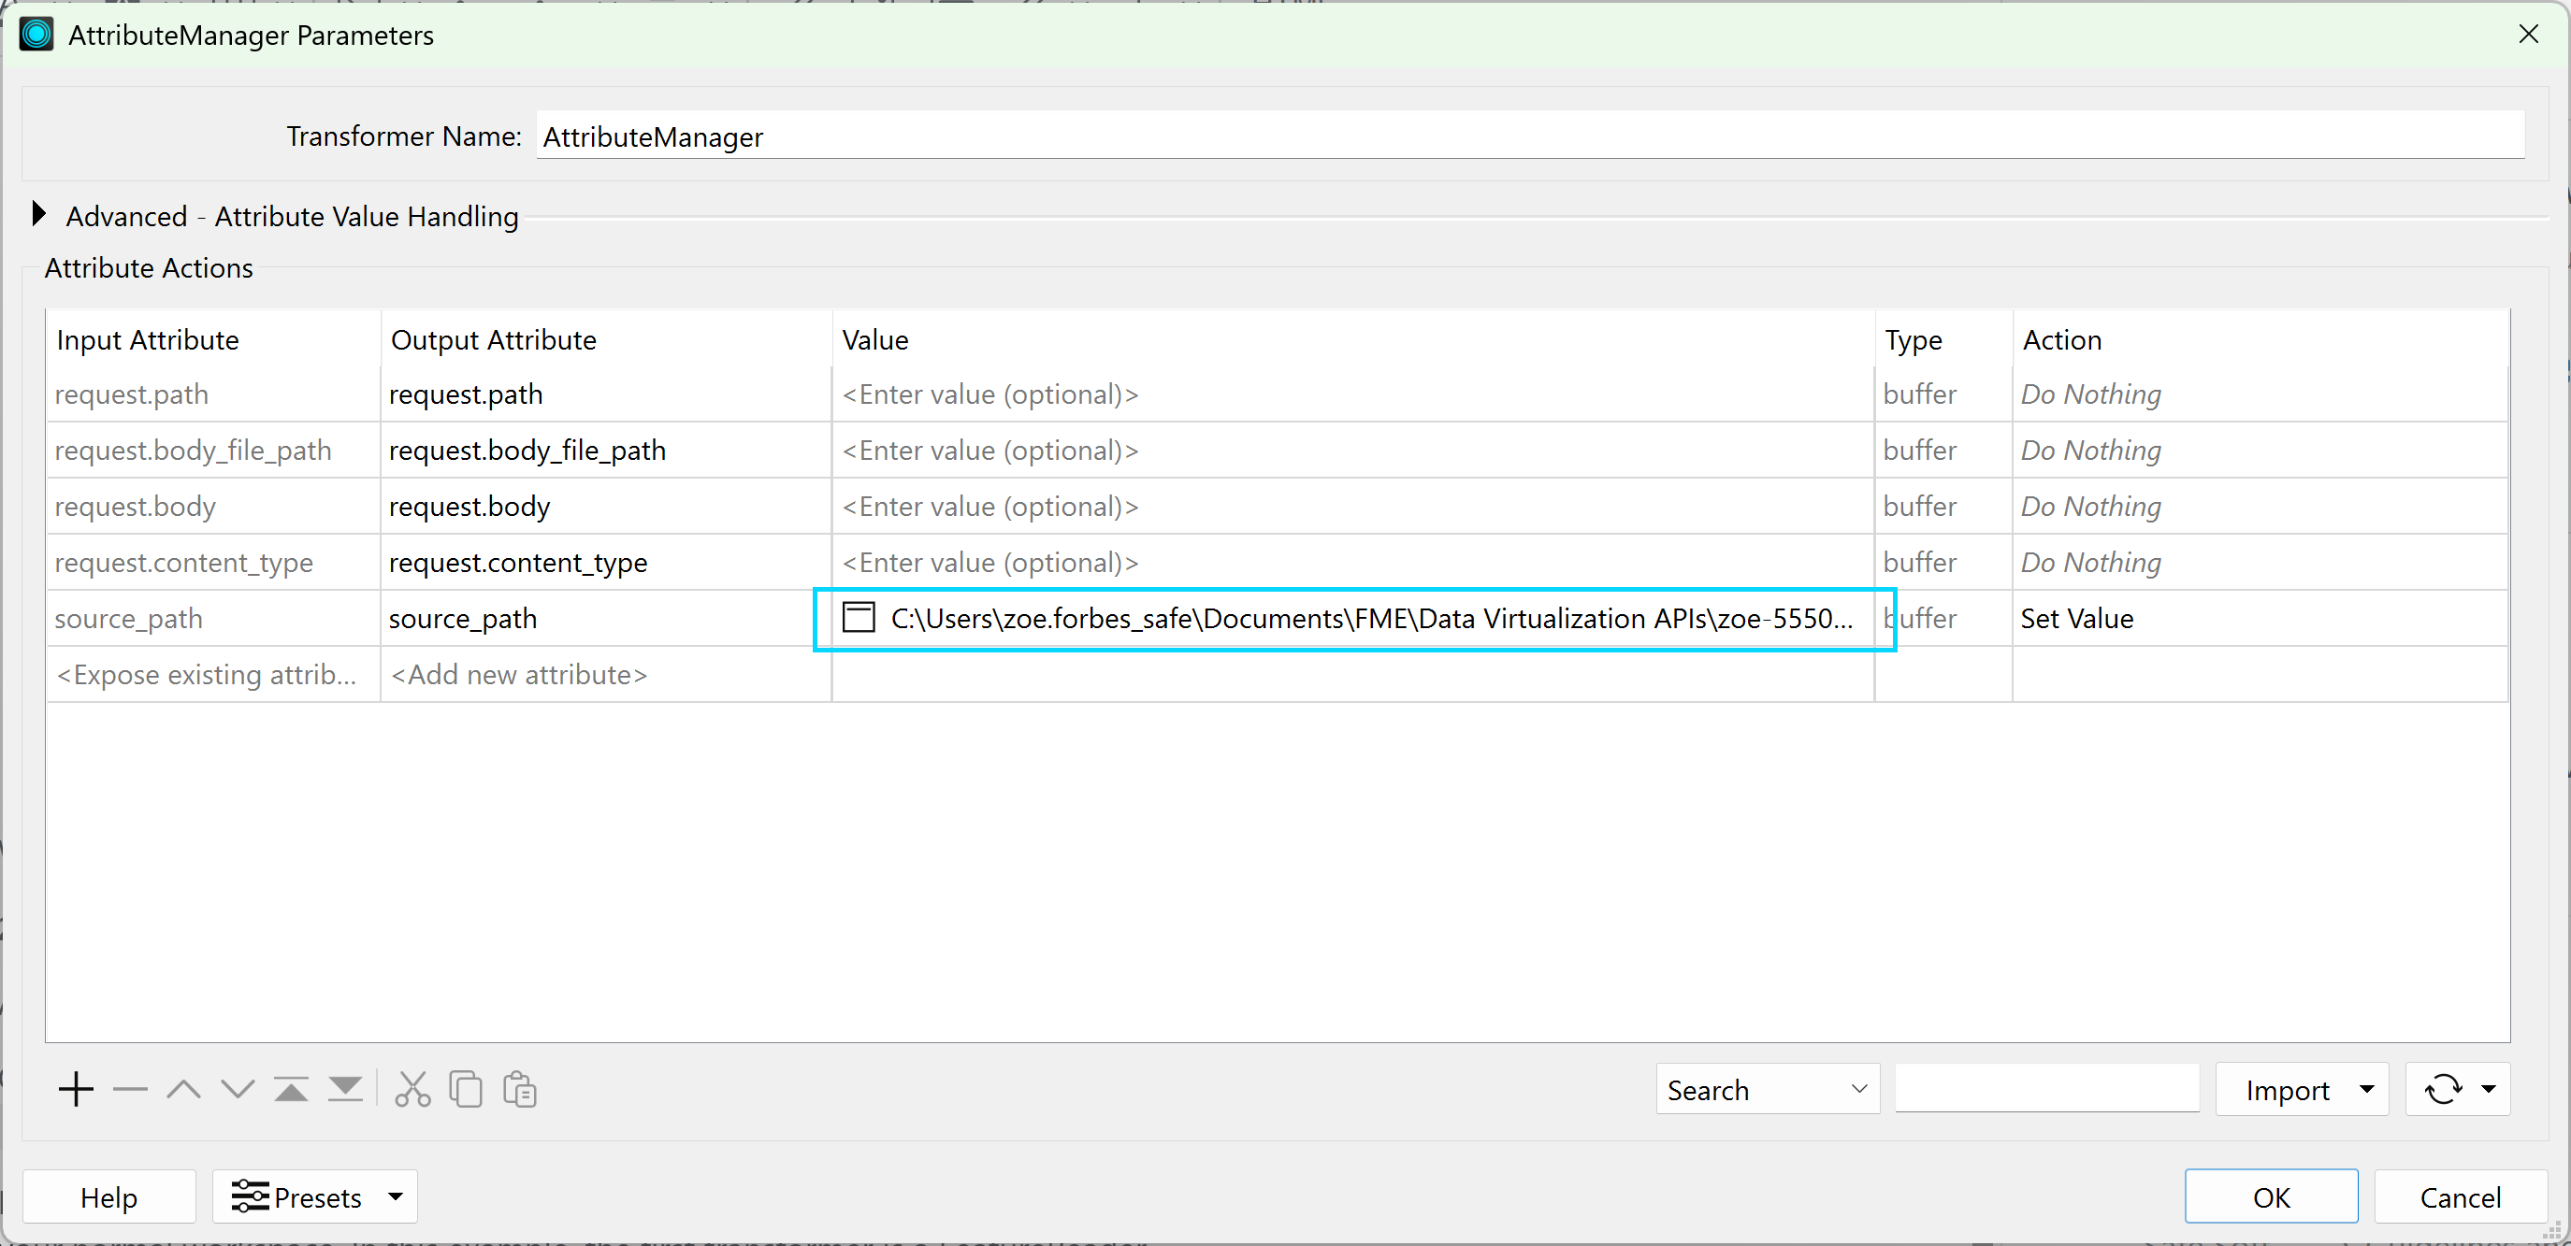Click the Value column header

point(1352,339)
